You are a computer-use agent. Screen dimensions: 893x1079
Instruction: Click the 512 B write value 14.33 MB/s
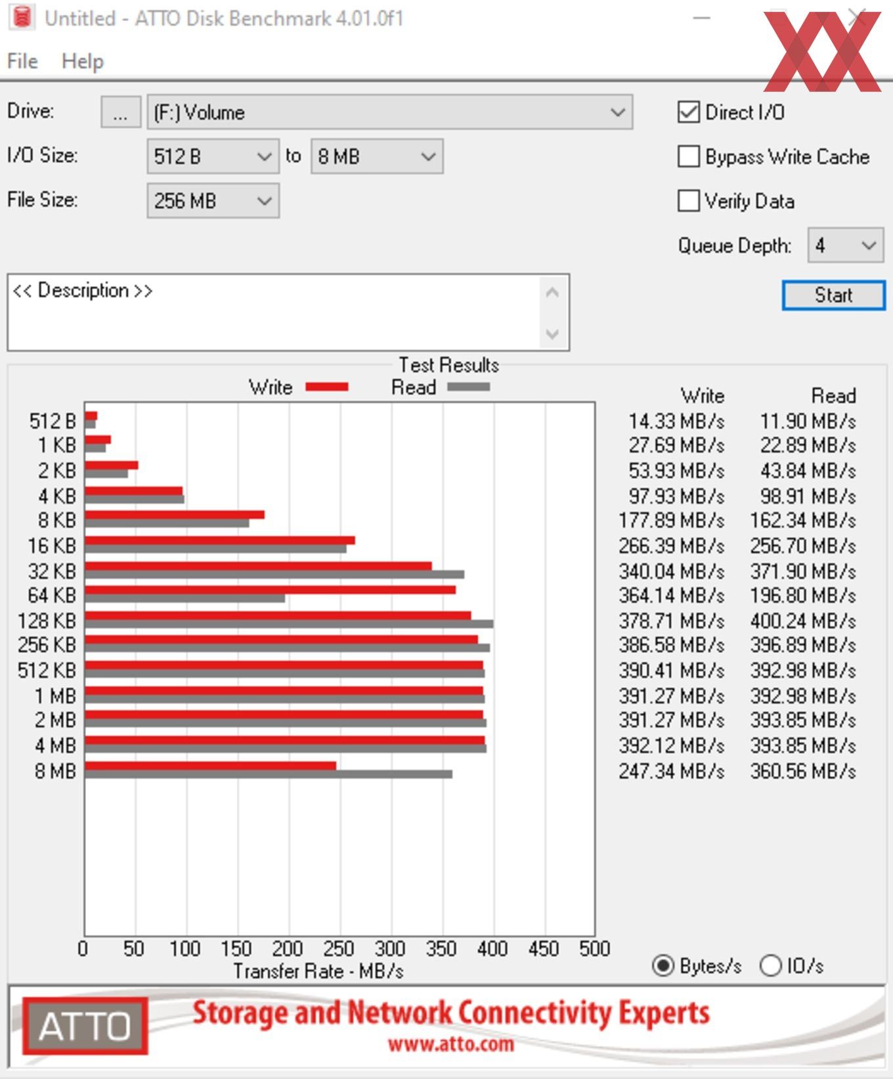(x=676, y=421)
